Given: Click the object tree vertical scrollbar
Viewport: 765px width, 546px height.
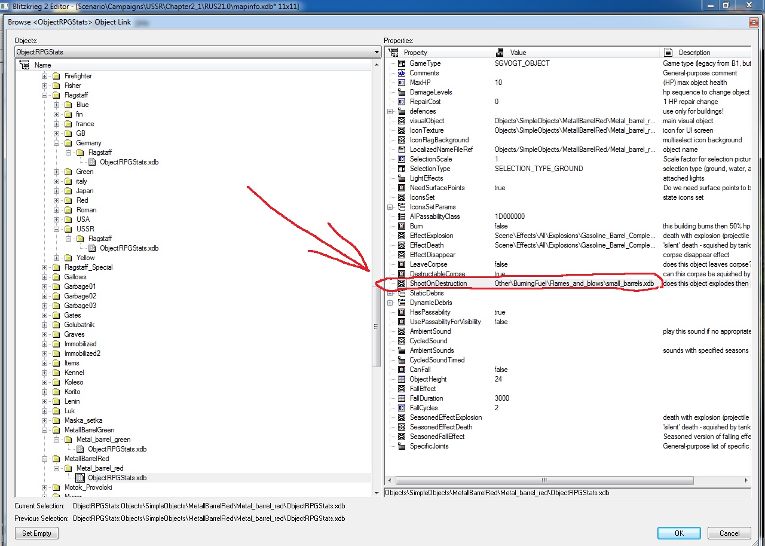Looking at the screenshot, I should 376,326.
